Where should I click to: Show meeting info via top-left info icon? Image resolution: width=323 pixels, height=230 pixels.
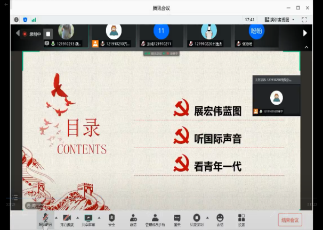tap(17, 20)
